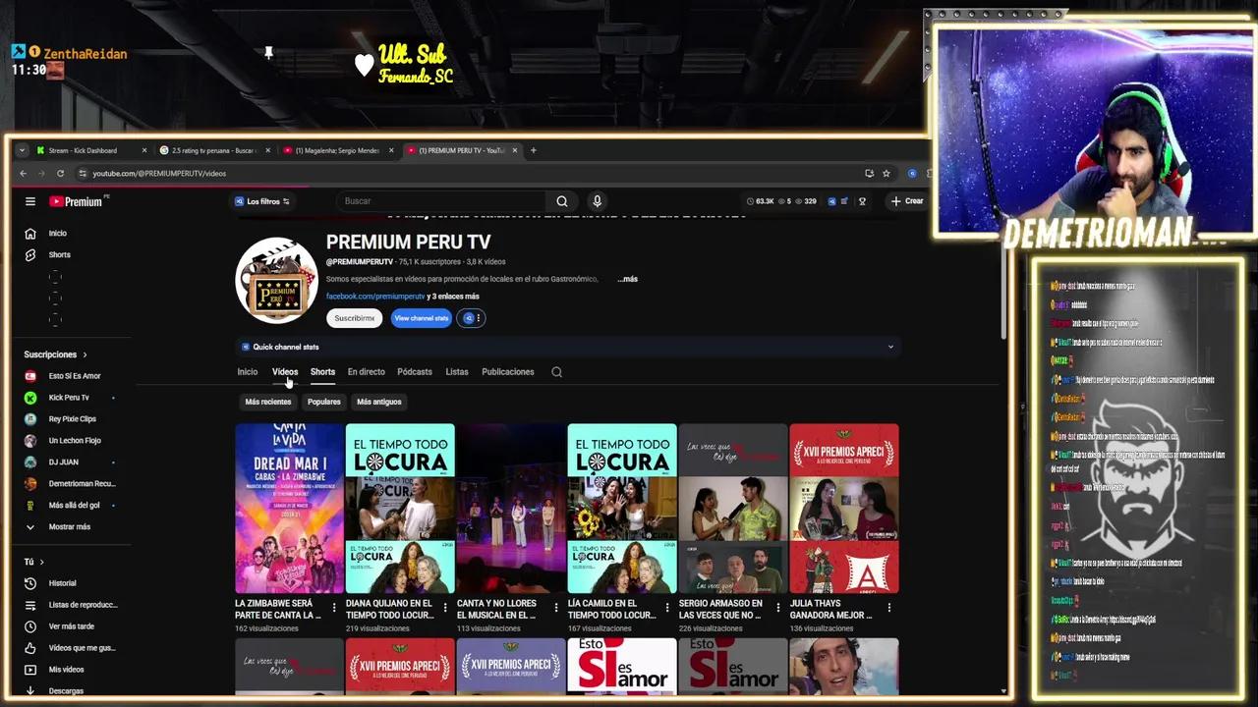The width and height of the screenshot is (1258, 707).
Task: Open the extension menu beside View channel stats
Action: [471, 318]
